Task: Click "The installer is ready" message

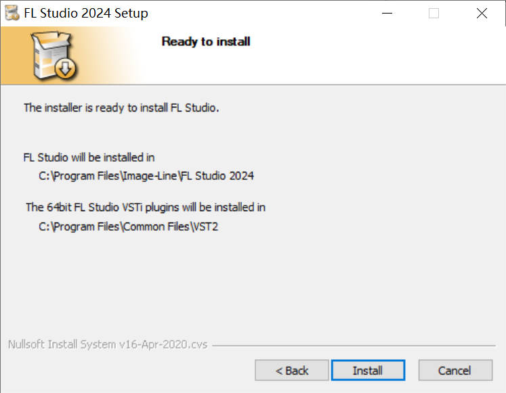Action: tap(122, 107)
